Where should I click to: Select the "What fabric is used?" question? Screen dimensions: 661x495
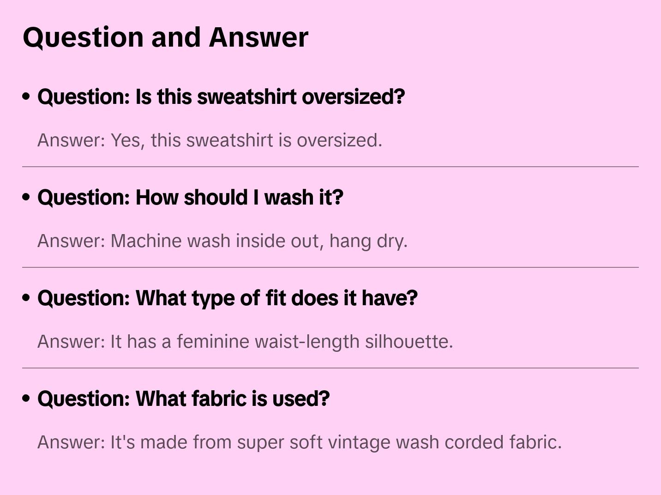click(x=183, y=399)
